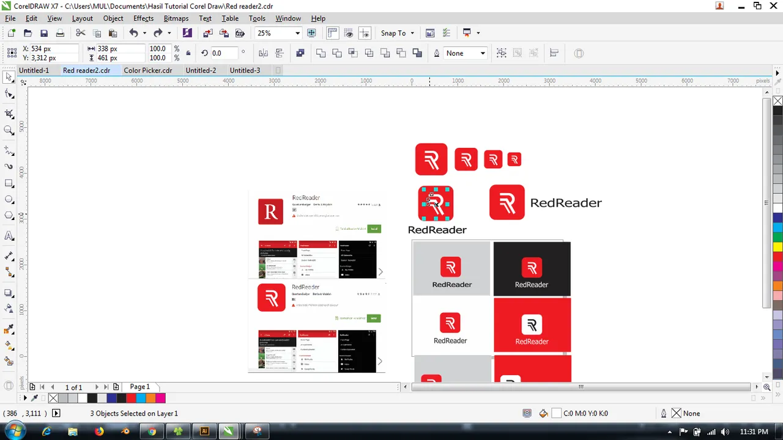
Task: Choose the no-color X swatch in document palette
Action: tap(53, 398)
